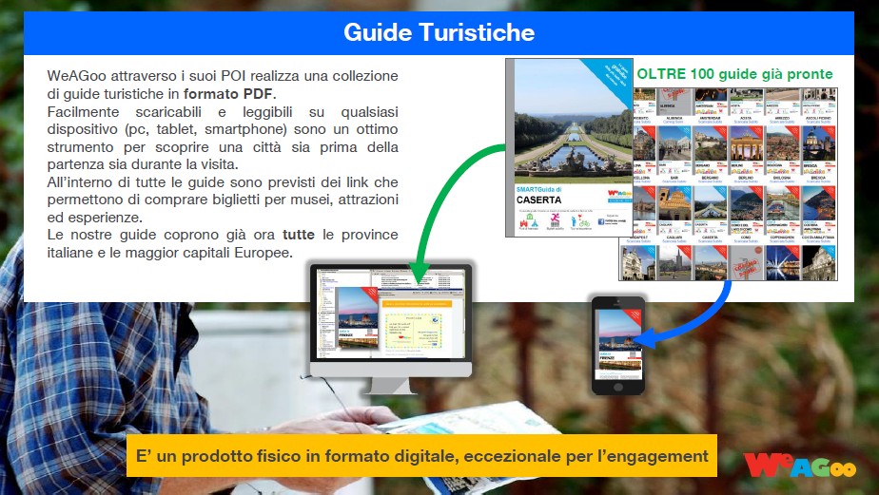
Task: Open the Arezzo guide thumbnail
Action: click(x=782, y=102)
